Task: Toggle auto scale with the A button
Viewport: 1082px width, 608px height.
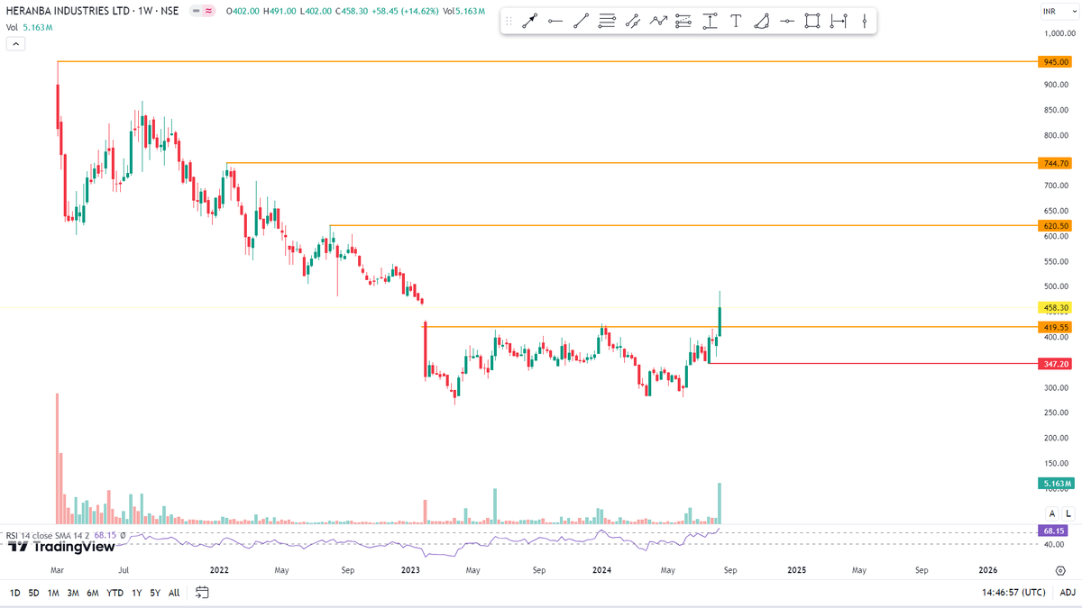Action: (x=1052, y=513)
